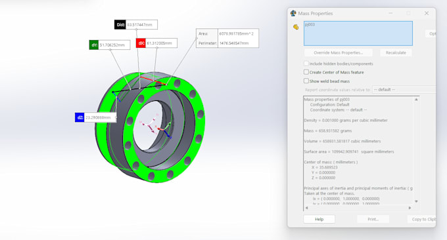The height and width of the screenshot is (240, 447).
Task: Click the Mass = 658.931582 grams line
Action: (x=328, y=130)
